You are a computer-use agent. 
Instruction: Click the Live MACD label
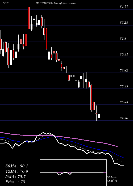point(112,179)
